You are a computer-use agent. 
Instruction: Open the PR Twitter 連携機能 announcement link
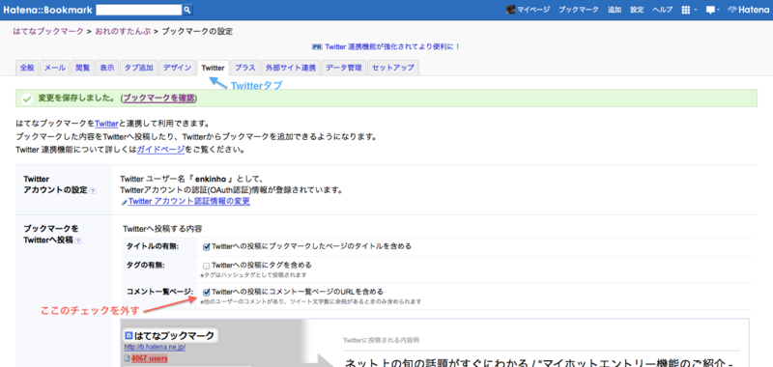[x=393, y=47]
